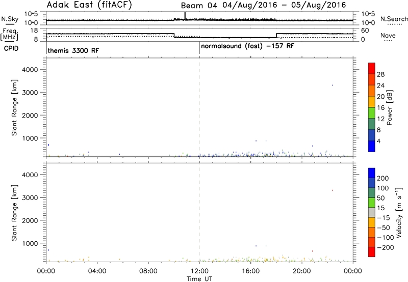Click the "4000" tick in the power panel

coord(30,70)
